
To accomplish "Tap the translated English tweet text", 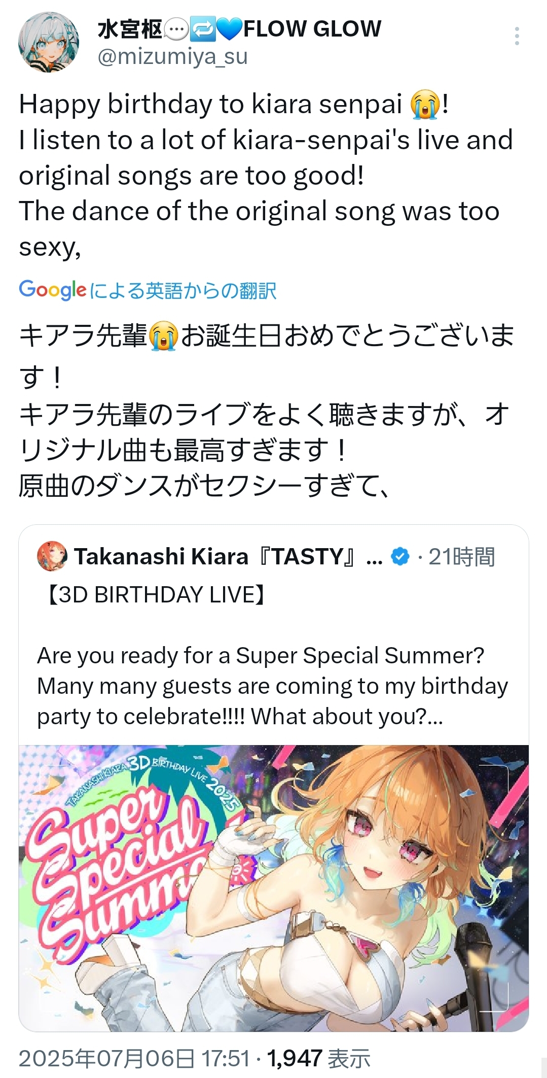I will [266, 175].
